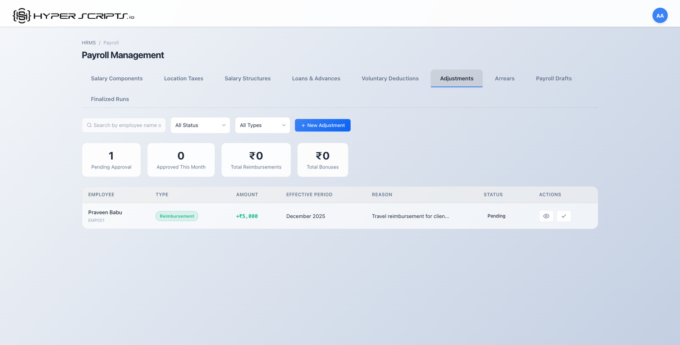Screen dimensions: 680x345
Task: Click the December 2025 effective period
Action: [x=306, y=216]
